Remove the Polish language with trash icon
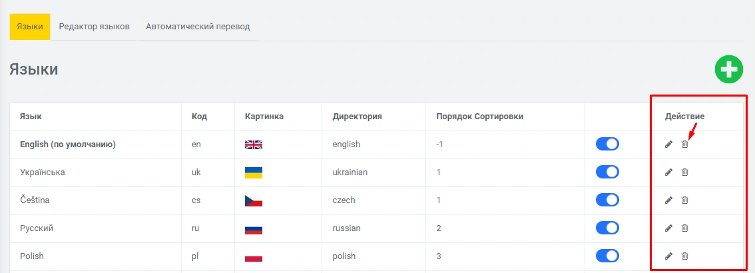 [684, 256]
